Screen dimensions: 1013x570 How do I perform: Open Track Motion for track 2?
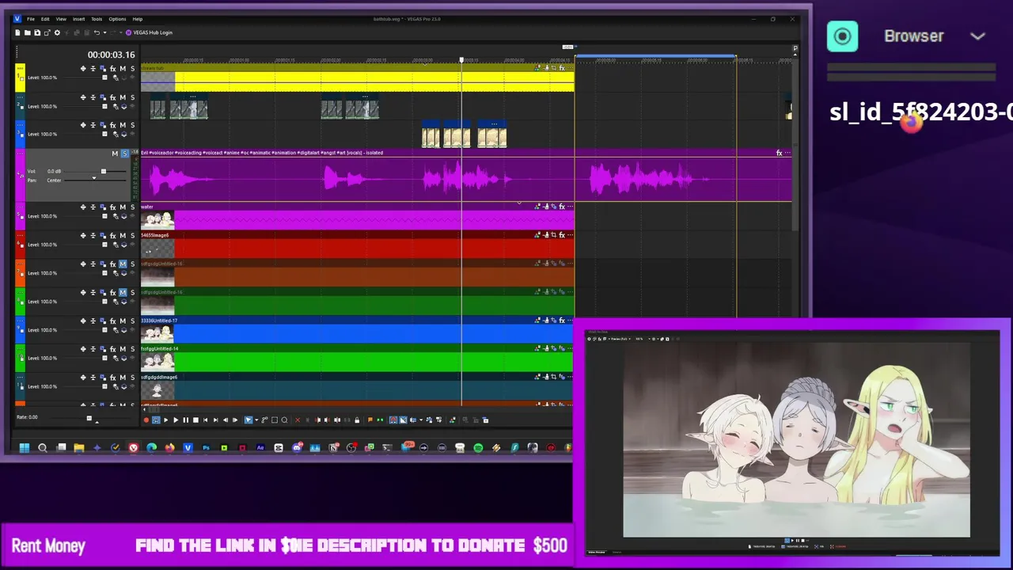103,97
